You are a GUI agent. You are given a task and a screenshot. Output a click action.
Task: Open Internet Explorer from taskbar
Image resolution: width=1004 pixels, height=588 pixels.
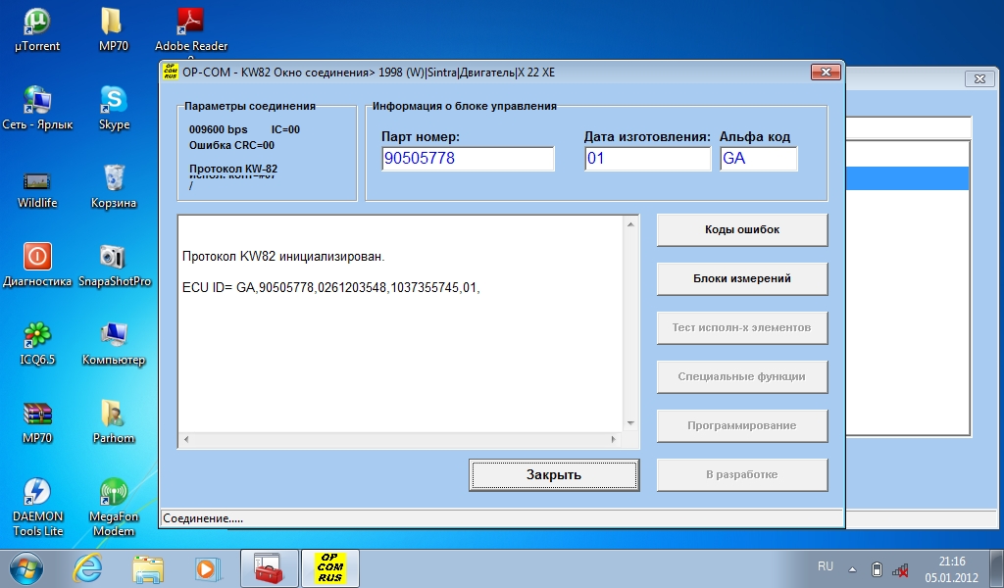tap(87, 568)
